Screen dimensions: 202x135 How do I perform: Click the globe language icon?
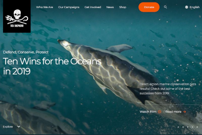point(187,7)
